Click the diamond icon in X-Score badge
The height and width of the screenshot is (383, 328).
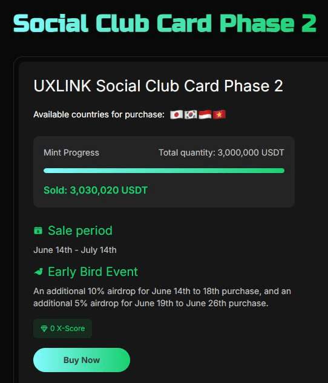(44, 329)
